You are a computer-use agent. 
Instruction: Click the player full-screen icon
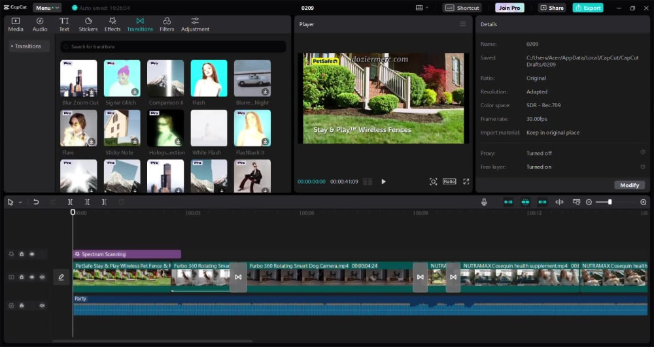[466, 182]
